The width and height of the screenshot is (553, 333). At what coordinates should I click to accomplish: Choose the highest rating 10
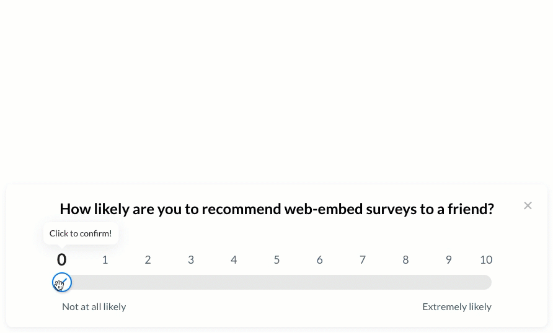[x=486, y=260]
